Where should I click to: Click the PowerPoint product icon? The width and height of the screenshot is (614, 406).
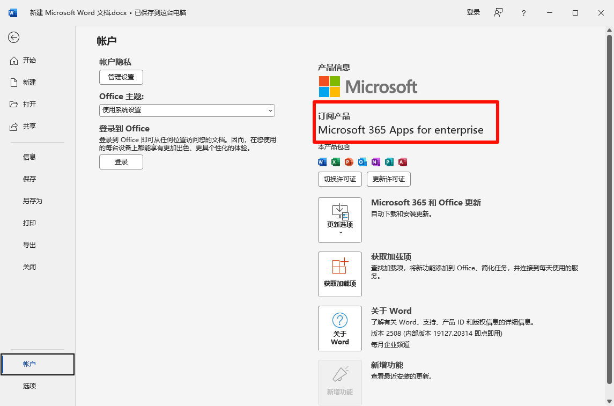click(x=349, y=162)
